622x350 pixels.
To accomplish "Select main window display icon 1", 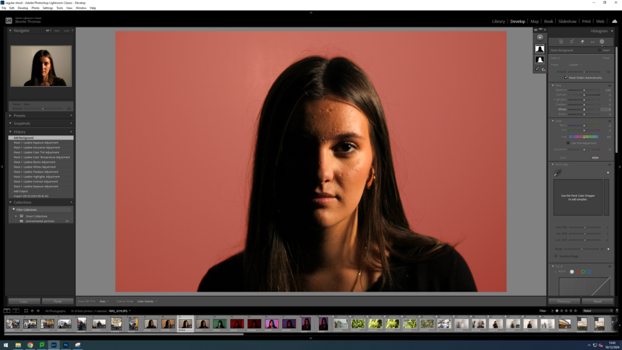I will (7, 311).
